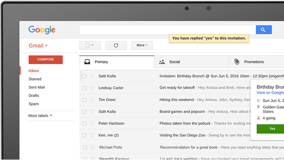Click the Google logo
This screenshot has width=284, height=160.
(x=42, y=30)
